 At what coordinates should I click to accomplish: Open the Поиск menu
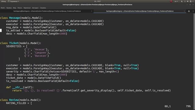click(19, 8)
